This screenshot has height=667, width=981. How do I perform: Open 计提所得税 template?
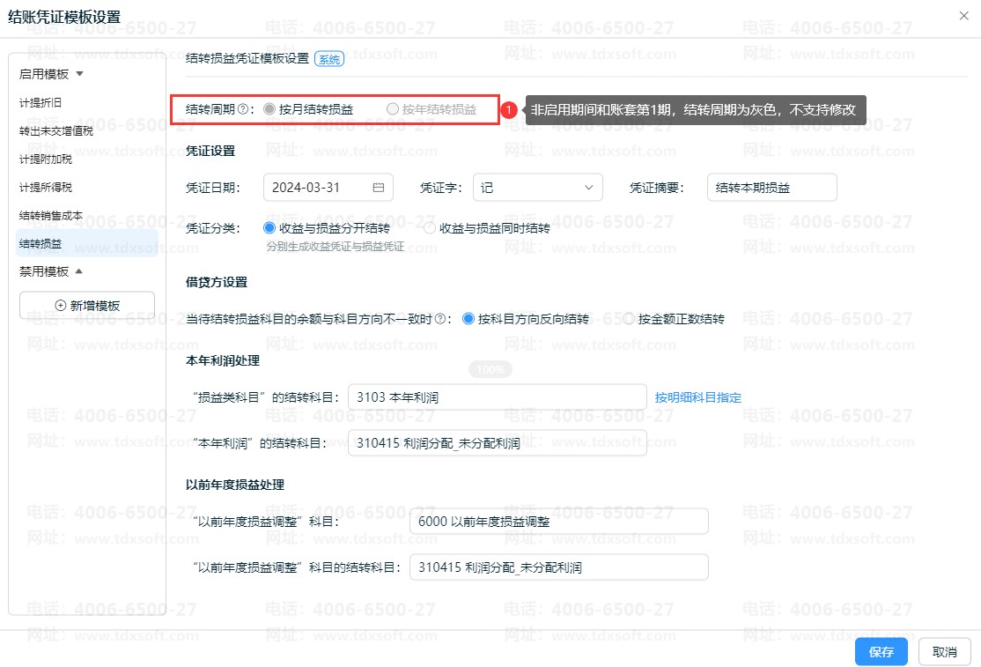pyautogui.click(x=46, y=188)
